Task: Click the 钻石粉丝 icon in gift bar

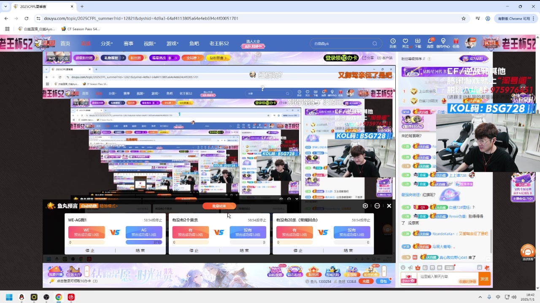Action: (294, 271)
